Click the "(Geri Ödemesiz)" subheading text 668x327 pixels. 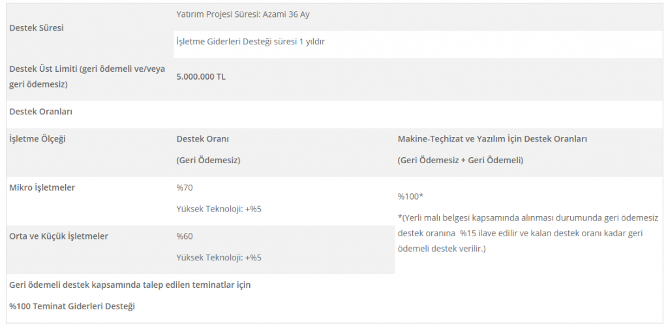[208, 159]
